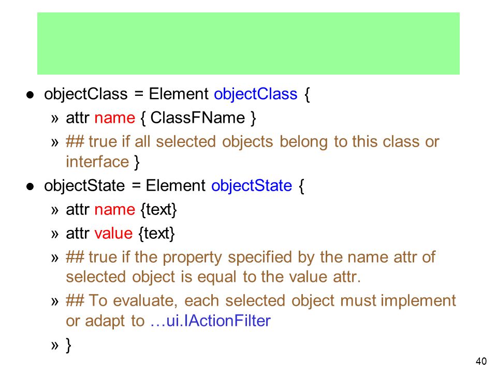Click the {text} after objectState attr name
Screen dimensions: 497x373
click(x=159, y=210)
